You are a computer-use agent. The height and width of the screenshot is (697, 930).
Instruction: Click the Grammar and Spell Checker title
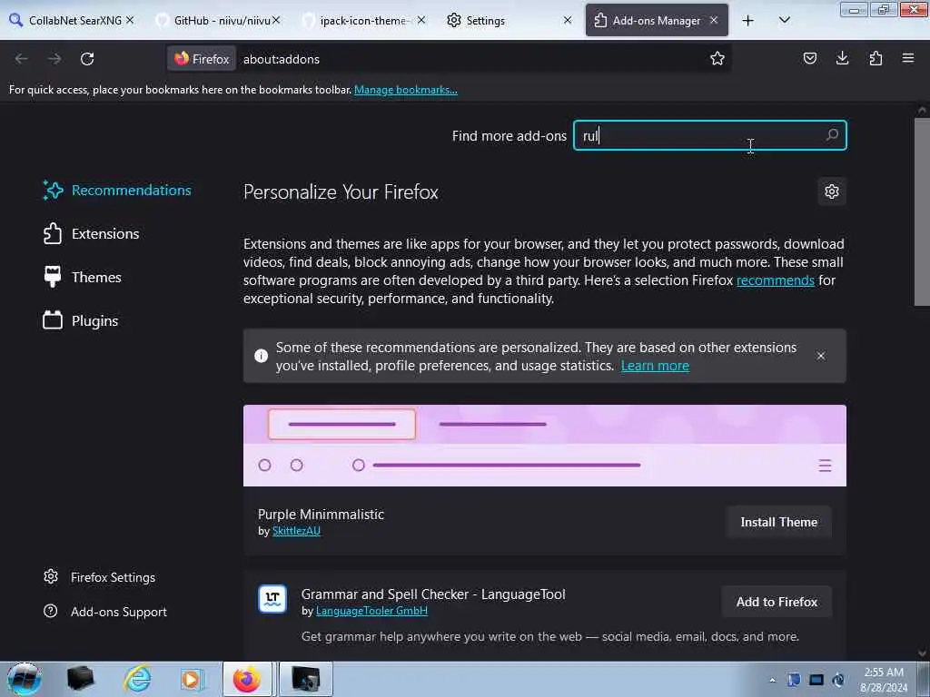[433, 594]
